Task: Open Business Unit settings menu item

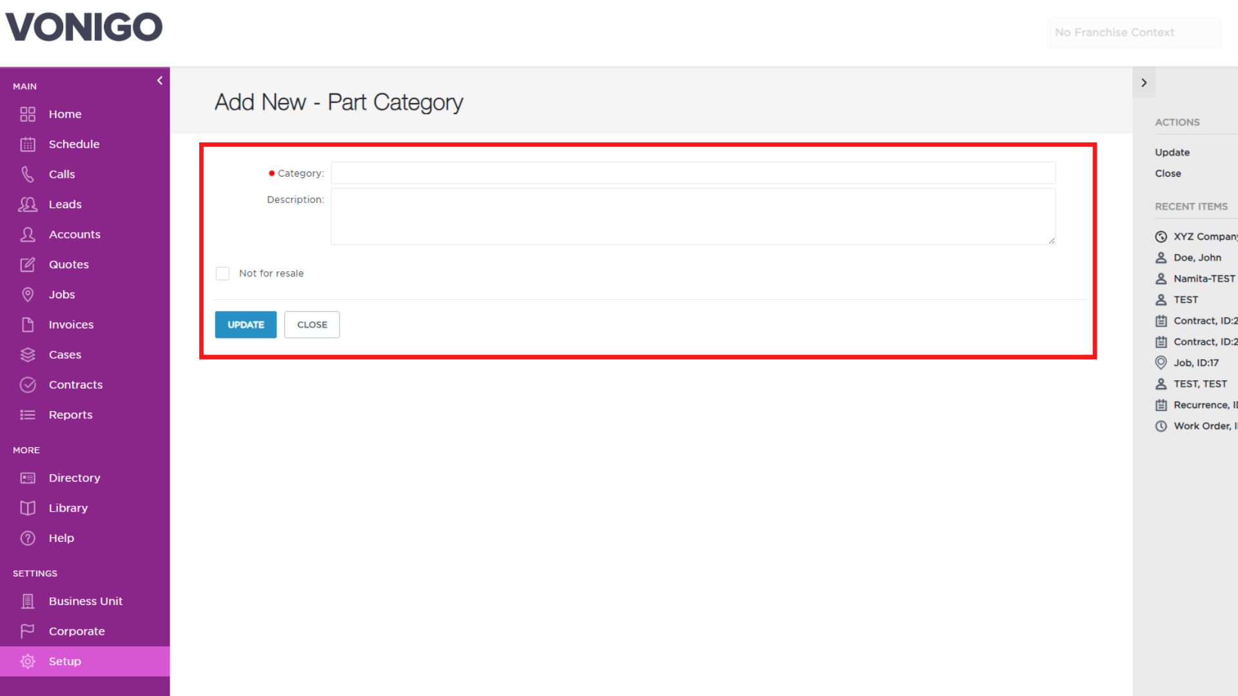Action: (85, 601)
